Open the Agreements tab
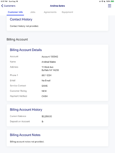 pyautogui.click(x=50, y=12)
